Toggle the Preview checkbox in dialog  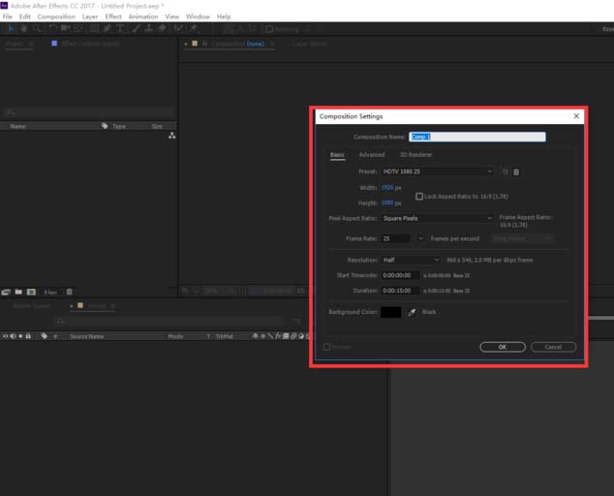tap(327, 346)
